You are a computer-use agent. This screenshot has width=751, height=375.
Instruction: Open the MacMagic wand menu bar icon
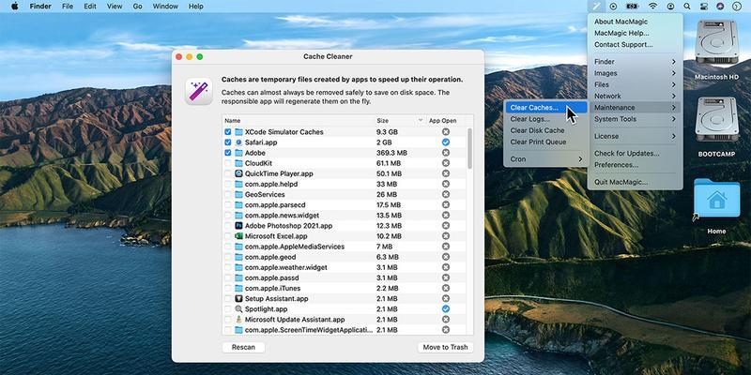[x=596, y=7]
